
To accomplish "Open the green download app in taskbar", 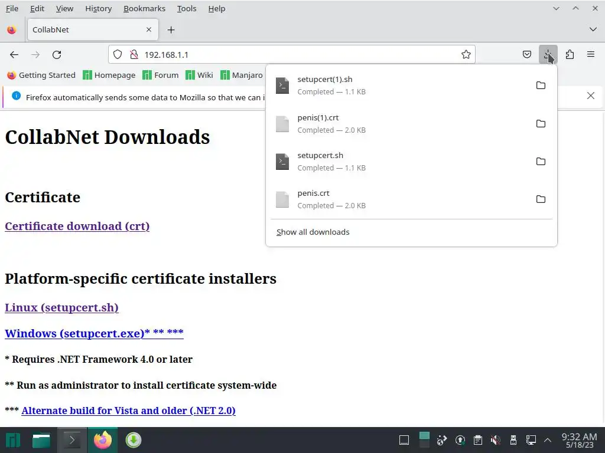I will (134, 440).
